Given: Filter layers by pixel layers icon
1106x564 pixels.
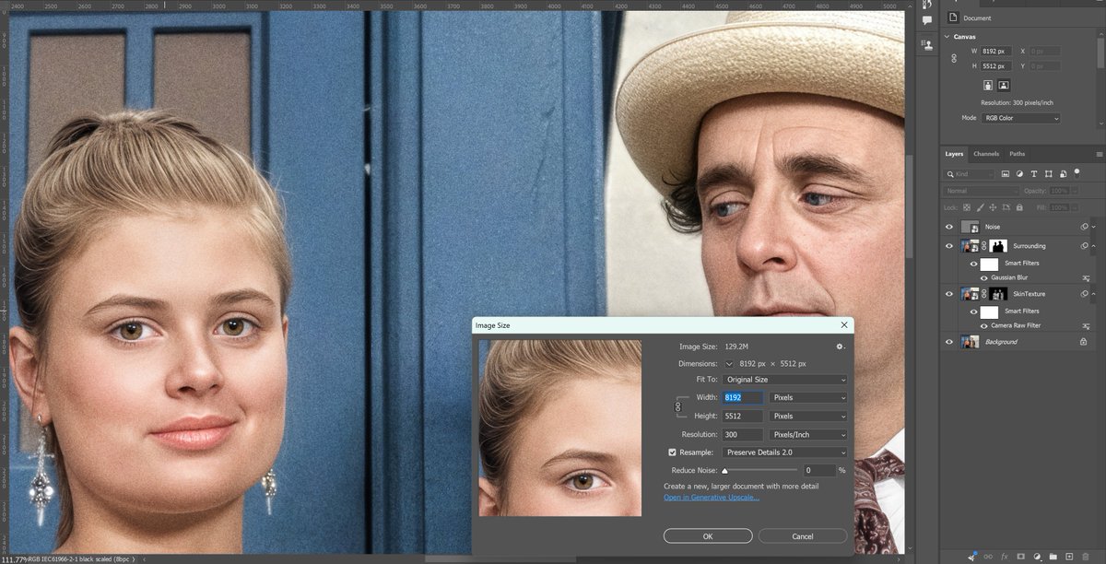Looking at the screenshot, I should (x=1006, y=173).
